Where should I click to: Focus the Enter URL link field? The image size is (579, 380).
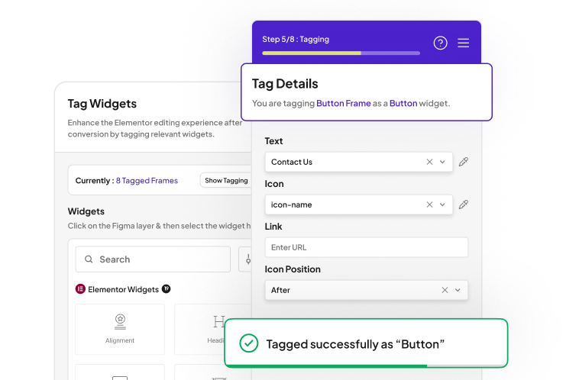point(367,247)
